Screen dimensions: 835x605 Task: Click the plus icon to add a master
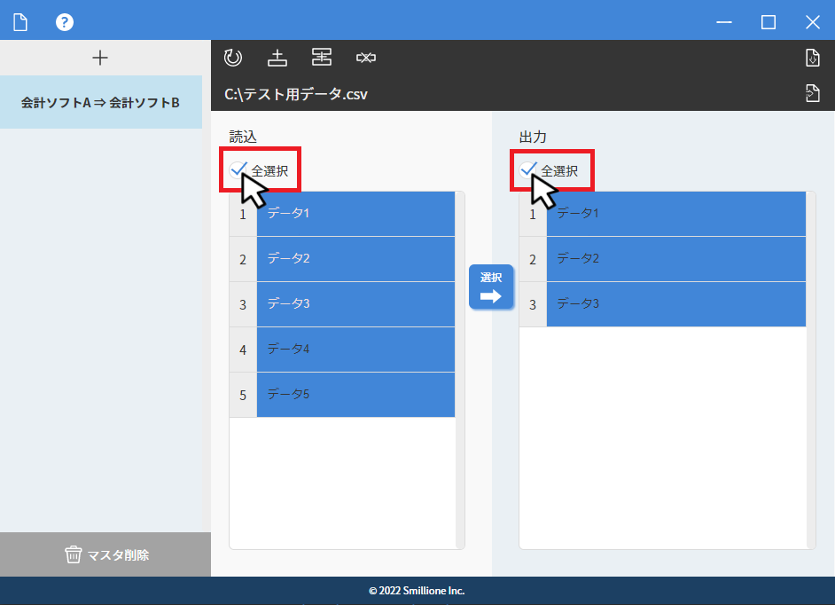(100, 58)
